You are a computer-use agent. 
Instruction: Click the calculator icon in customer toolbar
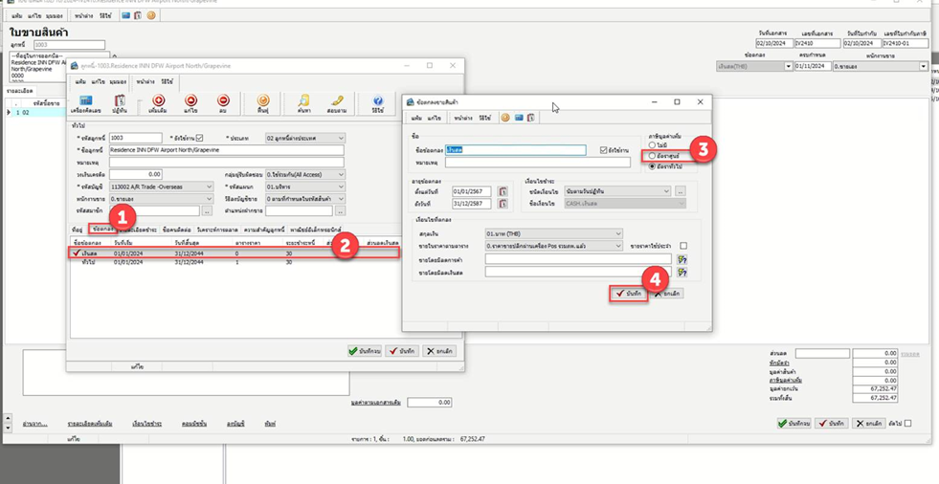tap(86, 103)
